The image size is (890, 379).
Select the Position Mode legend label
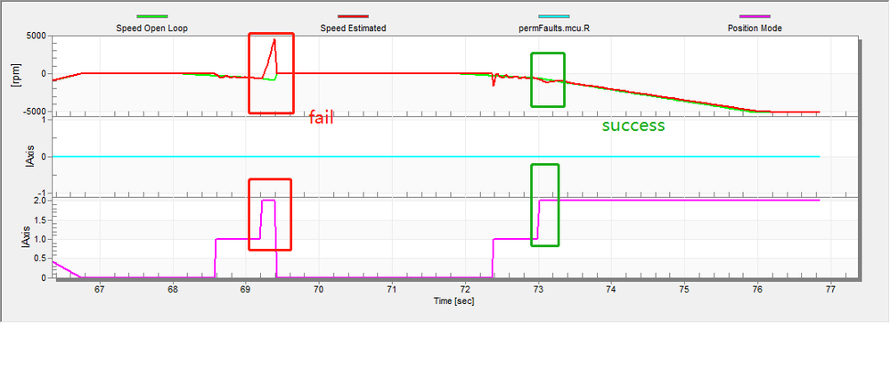click(x=755, y=28)
